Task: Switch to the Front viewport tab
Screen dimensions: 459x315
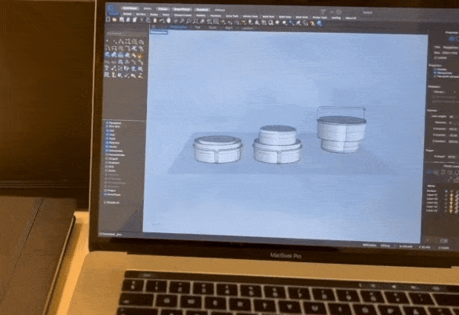Action: 213,28
